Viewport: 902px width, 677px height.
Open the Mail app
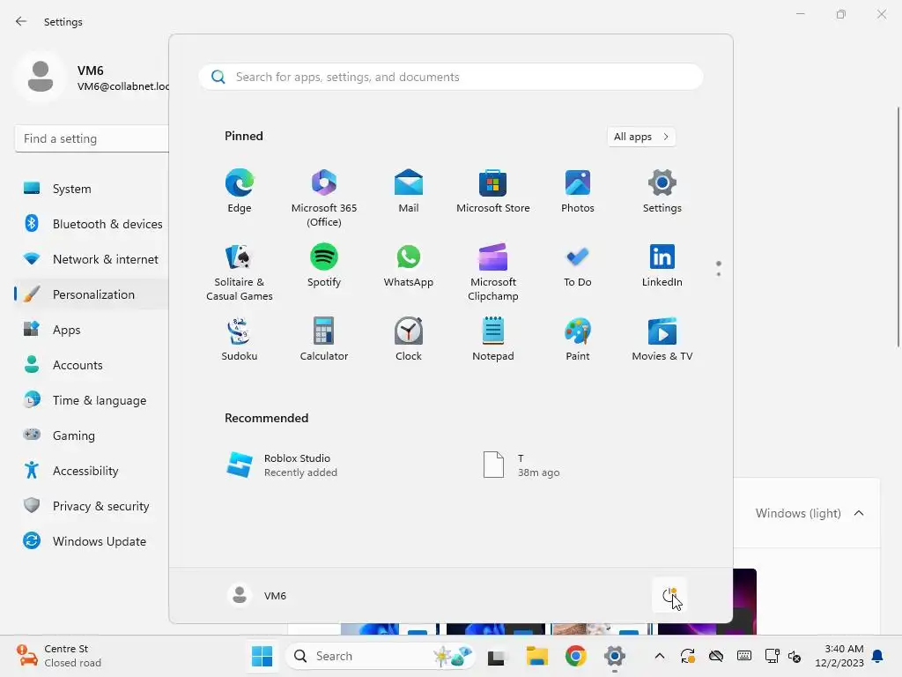409,191
